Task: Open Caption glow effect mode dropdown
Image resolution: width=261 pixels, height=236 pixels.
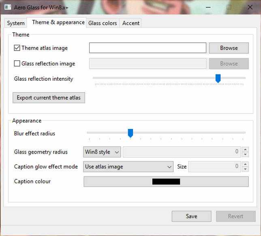Action: point(128,166)
